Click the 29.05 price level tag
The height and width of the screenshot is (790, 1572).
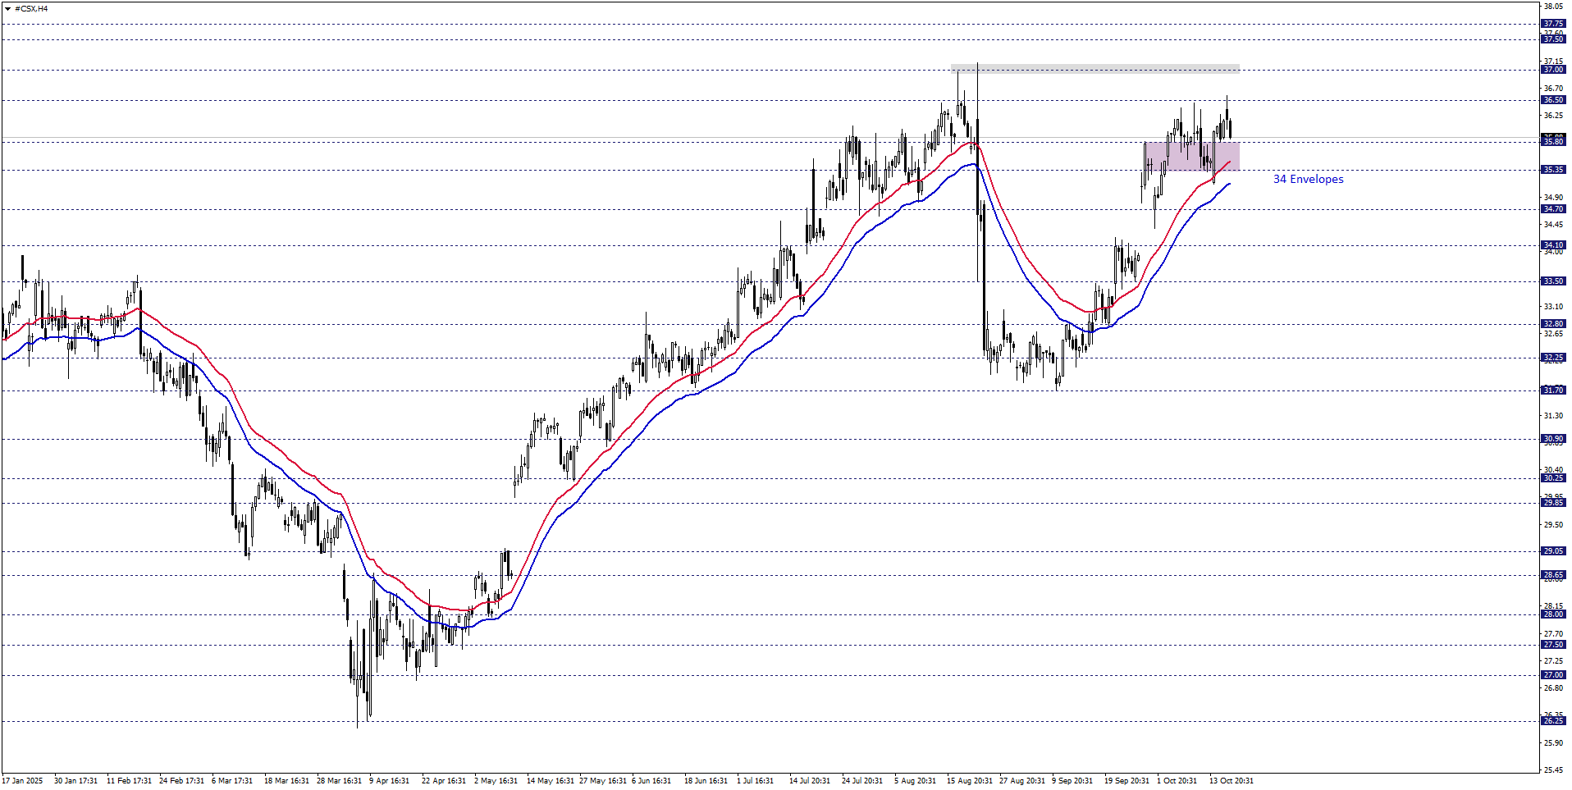pyautogui.click(x=1553, y=551)
